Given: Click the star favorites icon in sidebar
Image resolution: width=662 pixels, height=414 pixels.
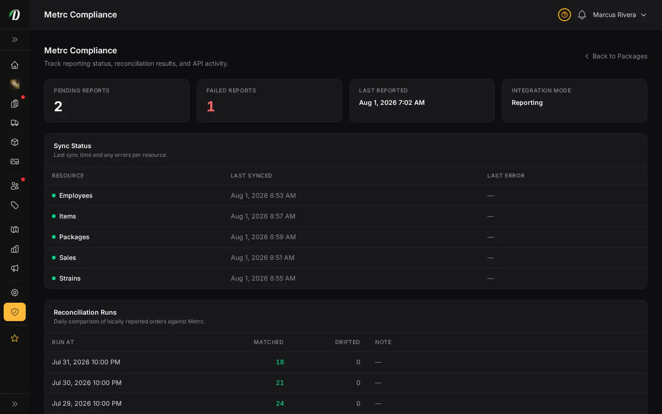Looking at the screenshot, I should coord(15,338).
